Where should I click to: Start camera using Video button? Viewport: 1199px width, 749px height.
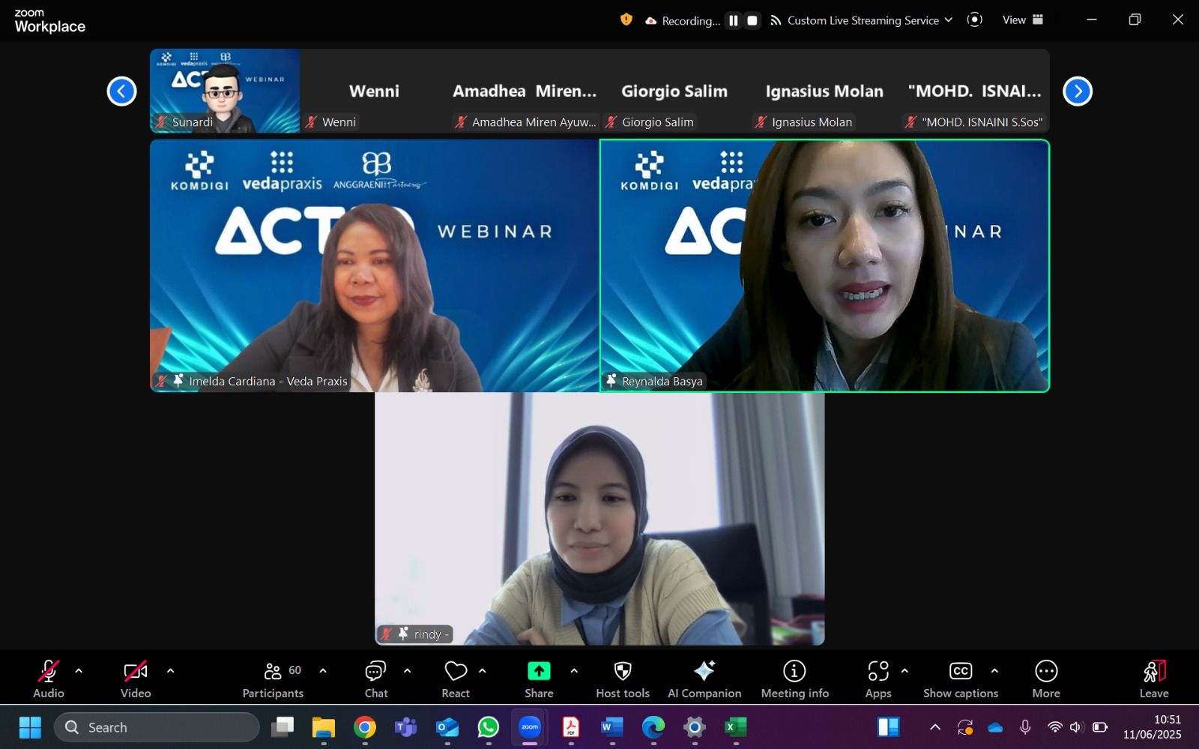[x=136, y=679]
